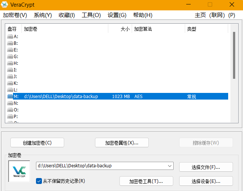
Task: Click 加密卷属性(X)... button
Action: point(122,143)
